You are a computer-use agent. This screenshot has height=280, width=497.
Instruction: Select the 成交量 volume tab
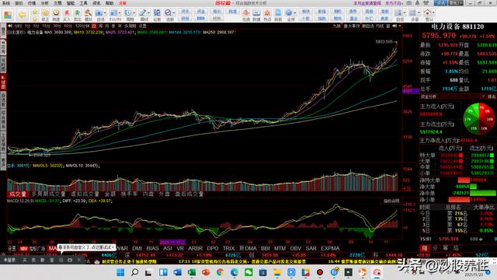point(17,194)
